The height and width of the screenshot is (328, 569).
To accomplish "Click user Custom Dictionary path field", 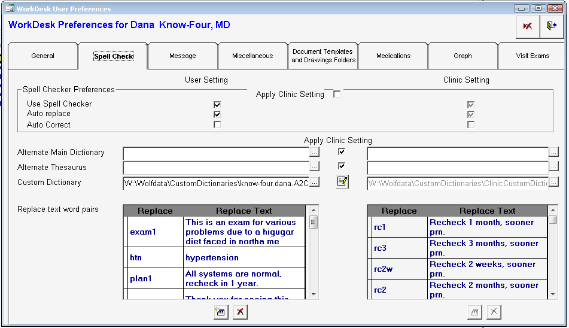I will pos(216,183).
